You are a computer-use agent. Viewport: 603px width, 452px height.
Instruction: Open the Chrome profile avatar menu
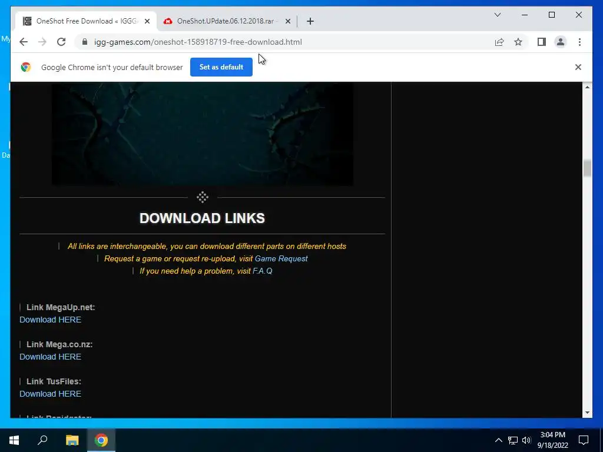coord(561,42)
